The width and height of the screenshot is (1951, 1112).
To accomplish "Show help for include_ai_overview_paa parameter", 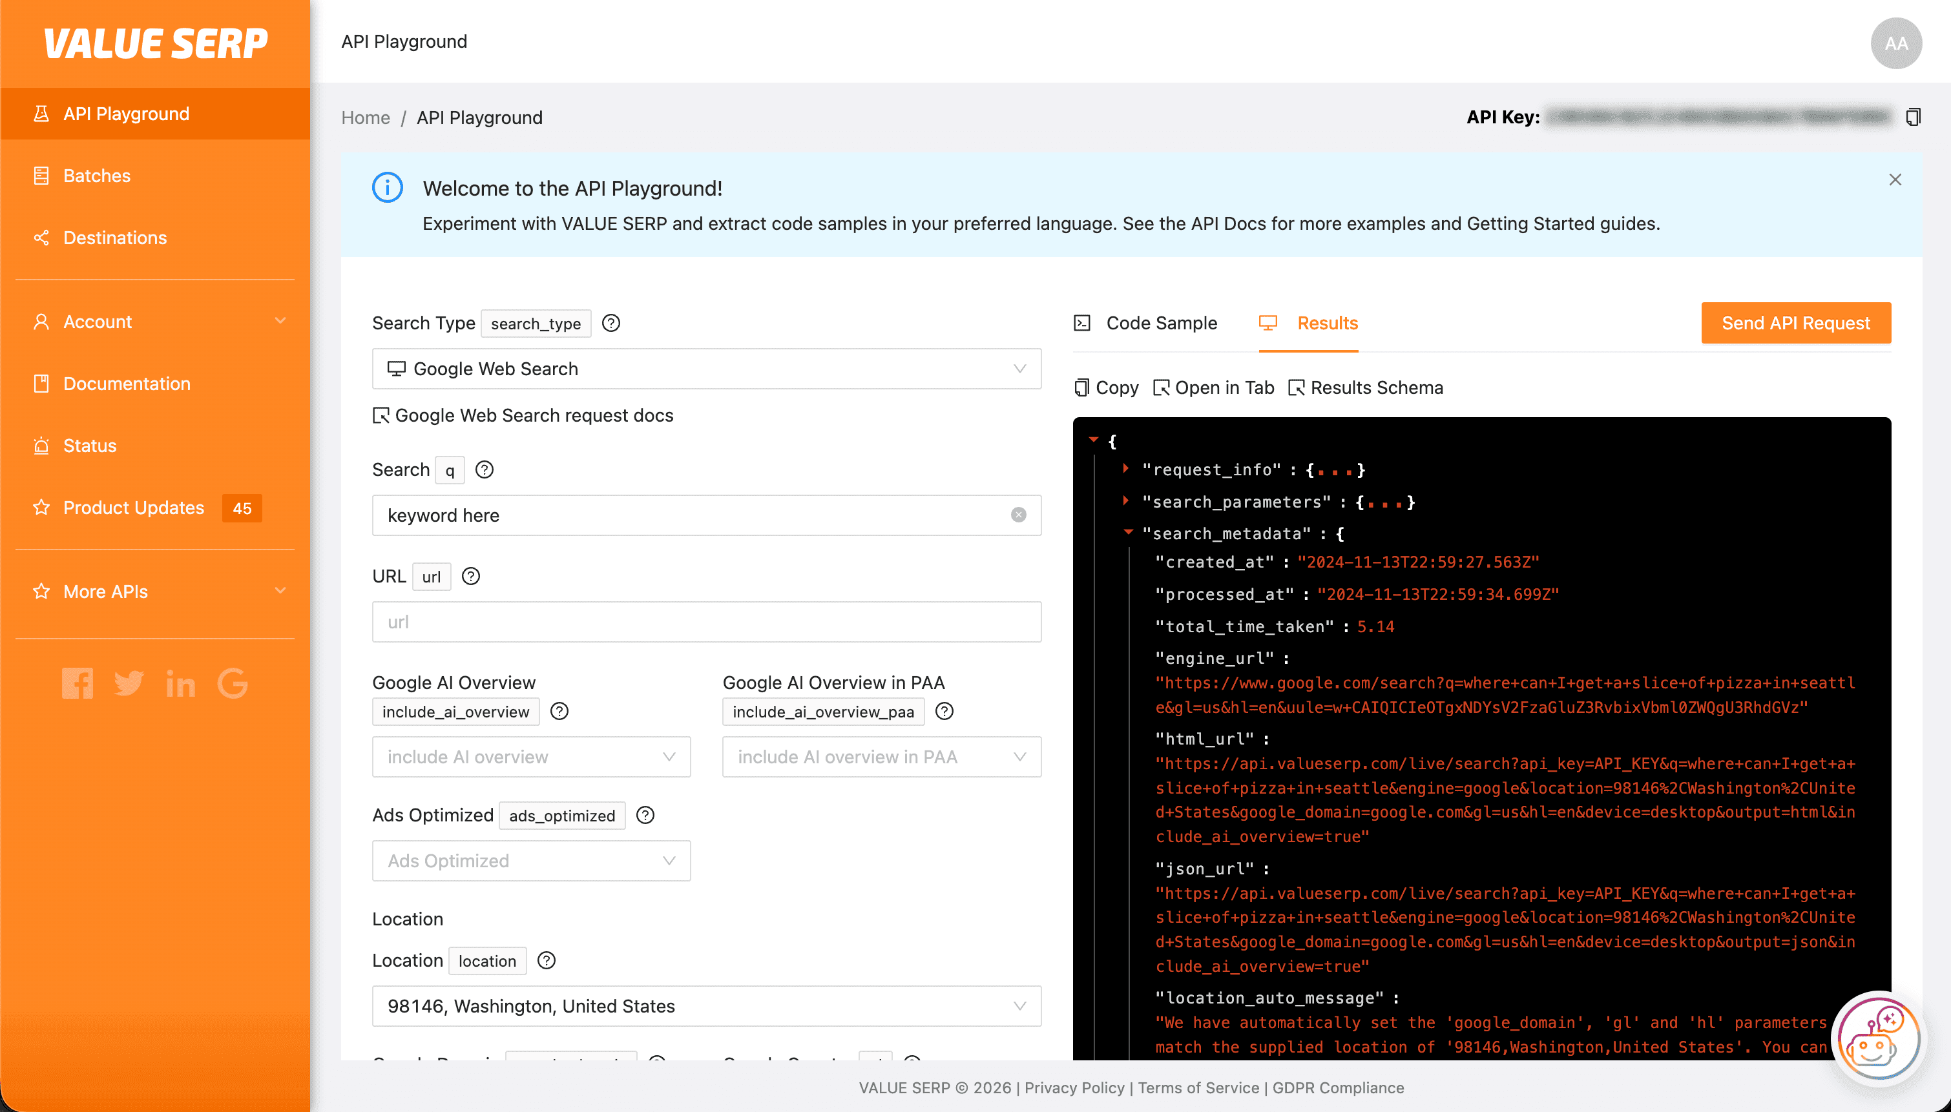I will 945,712.
